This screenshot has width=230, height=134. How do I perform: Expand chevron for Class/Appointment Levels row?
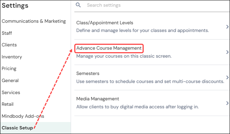point(227,27)
